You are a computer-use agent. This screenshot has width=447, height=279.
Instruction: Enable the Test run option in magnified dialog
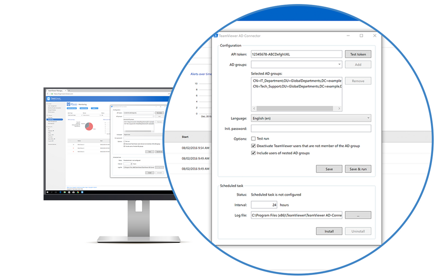coord(253,139)
